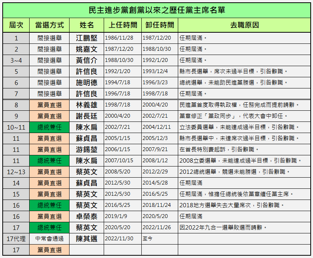Click the name cell 謝長廷

[87, 116]
